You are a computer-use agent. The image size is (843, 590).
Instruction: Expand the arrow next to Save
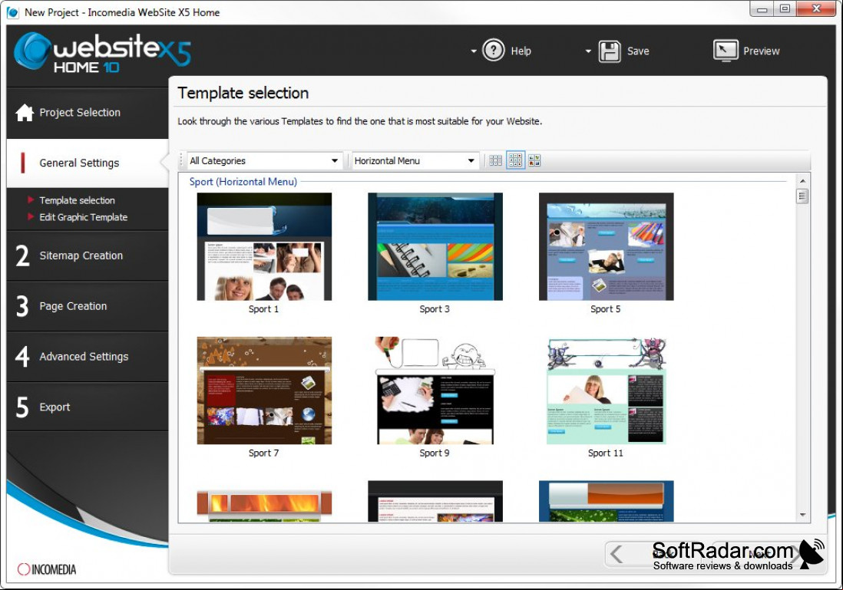(588, 51)
